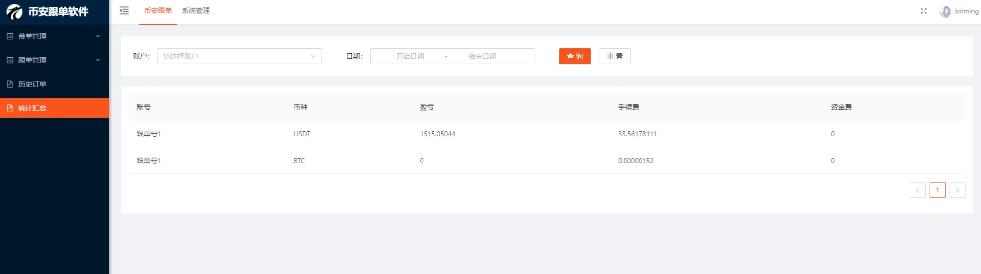Switch to the 币安跟单 tab
Viewport: 981px width, 274px height.
click(x=158, y=11)
